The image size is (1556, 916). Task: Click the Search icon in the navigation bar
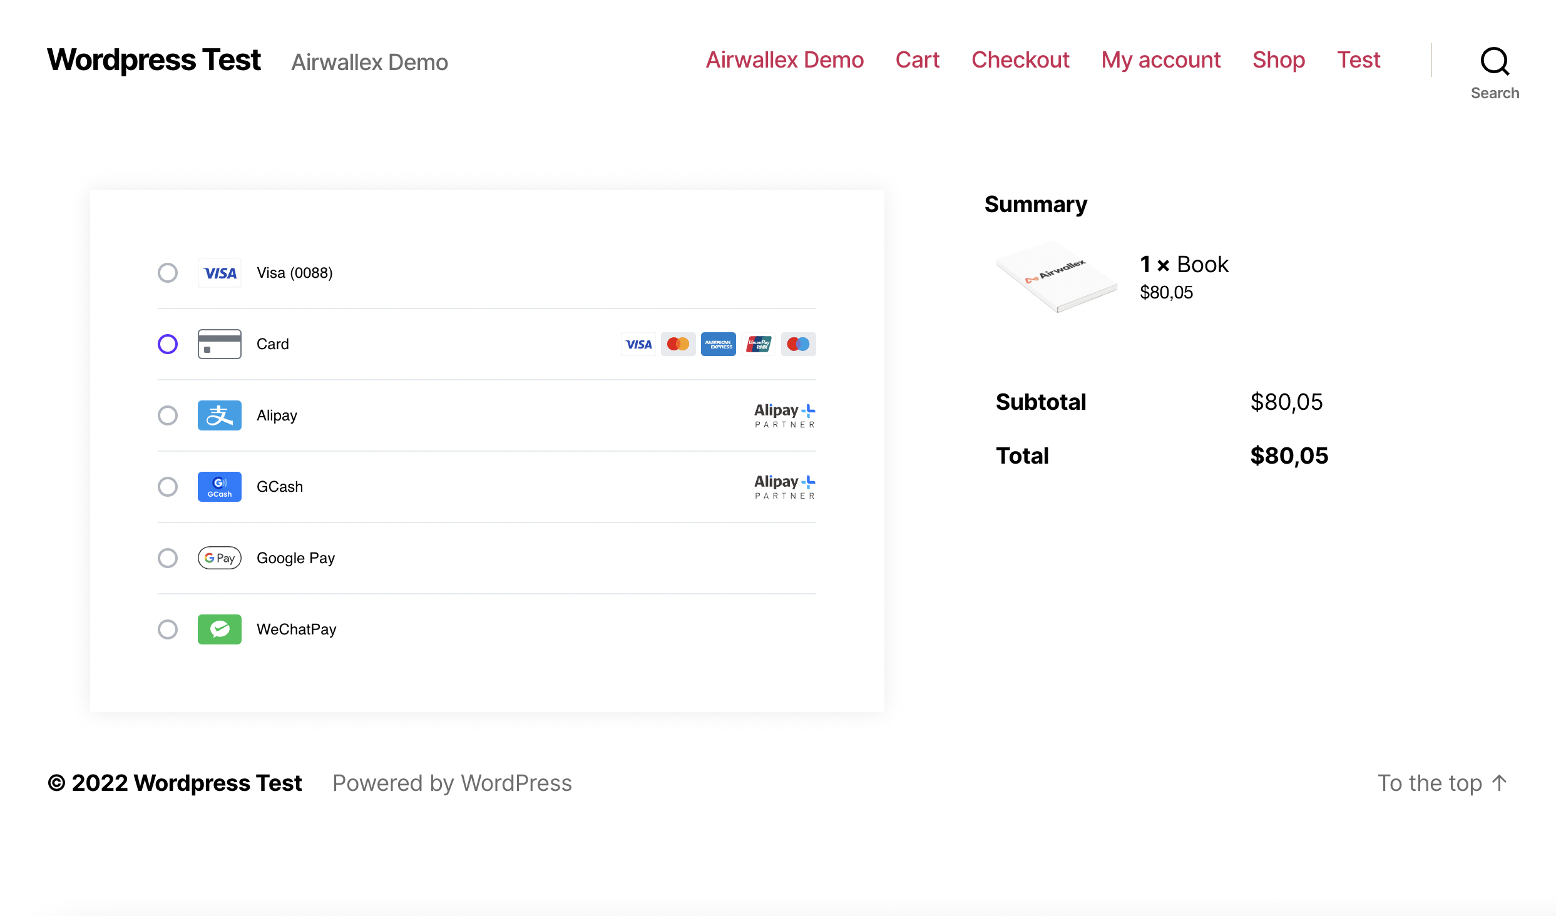1495,61
